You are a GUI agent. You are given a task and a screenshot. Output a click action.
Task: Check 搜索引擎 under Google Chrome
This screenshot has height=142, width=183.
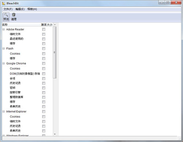pyautogui.click(x=44, y=92)
